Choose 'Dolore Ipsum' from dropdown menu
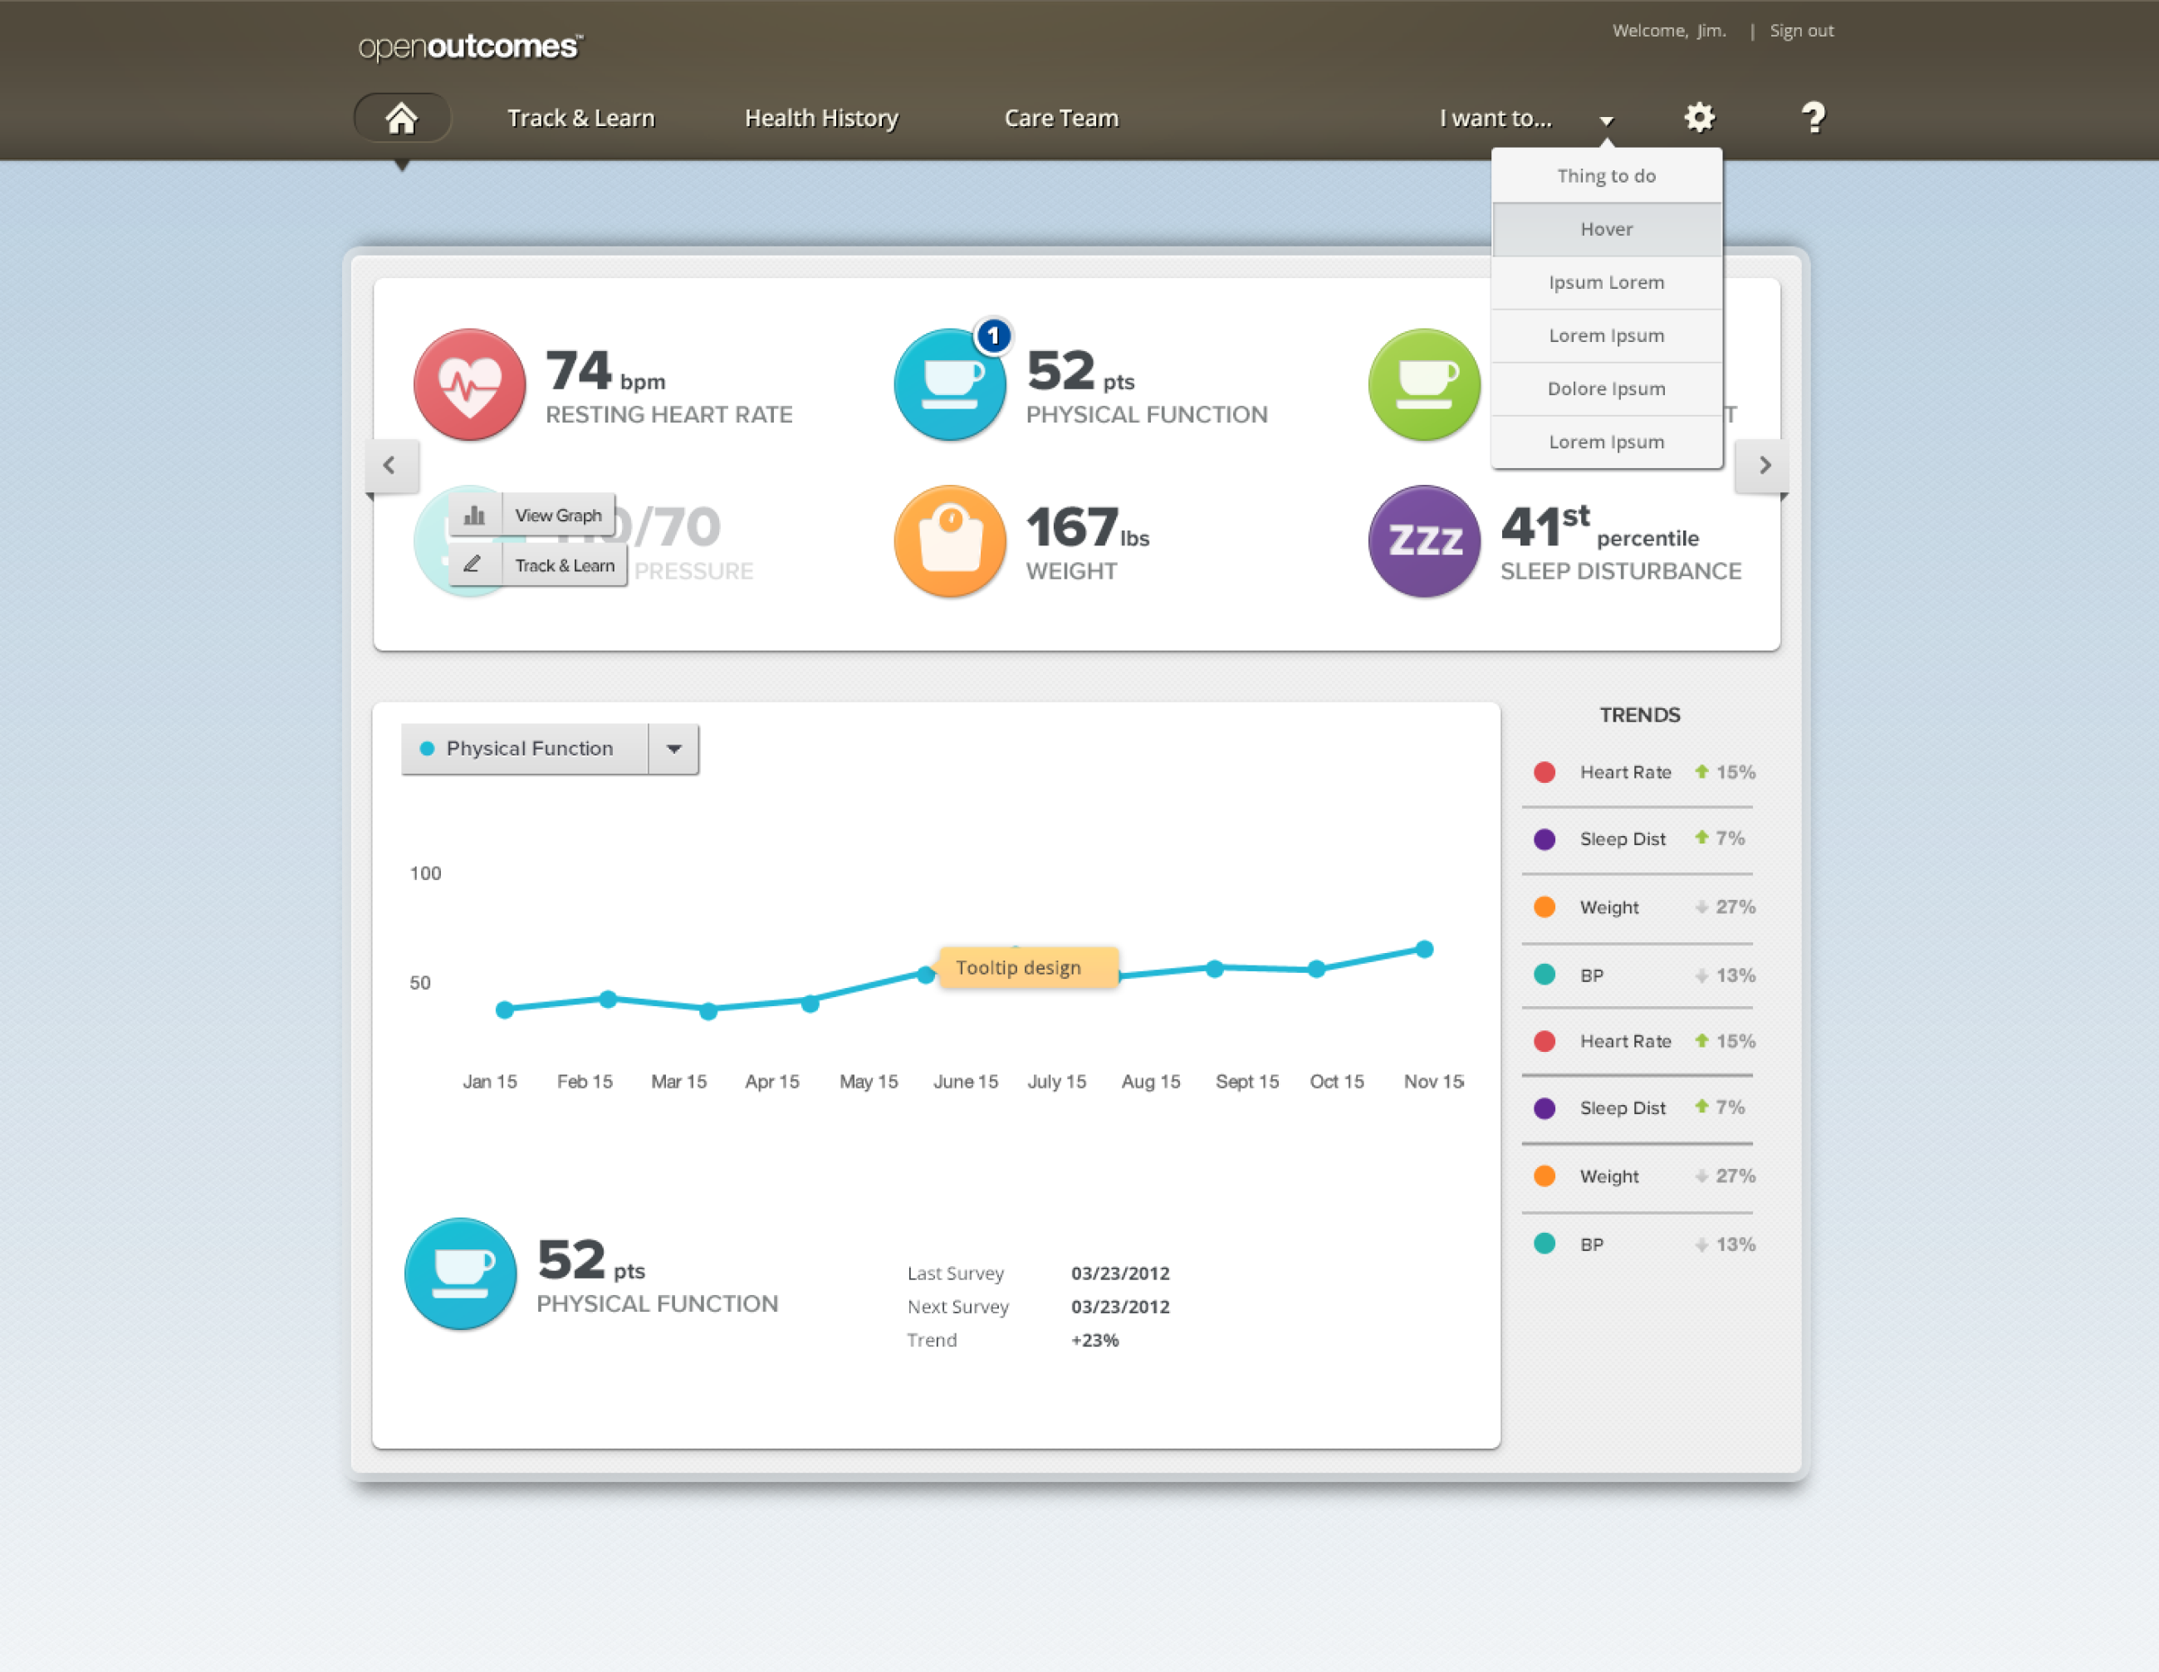 [x=1605, y=389]
